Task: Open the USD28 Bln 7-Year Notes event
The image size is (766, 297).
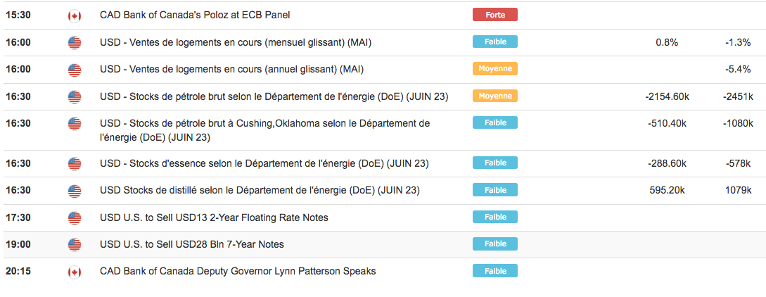Action: (x=192, y=244)
